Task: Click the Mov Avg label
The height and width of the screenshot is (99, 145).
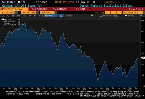Action: (99, 12)
